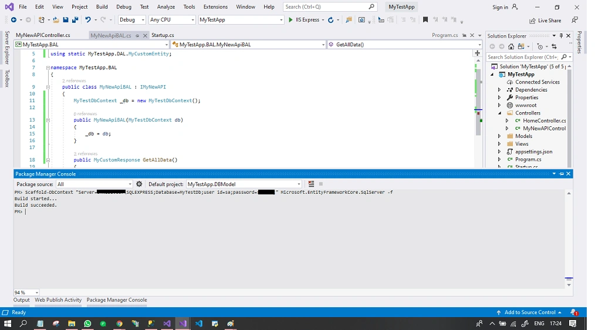This screenshot has height=330, width=595.
Task: Collapse the namespace MyTestApp.BAL code block
Action: point(48,68)
